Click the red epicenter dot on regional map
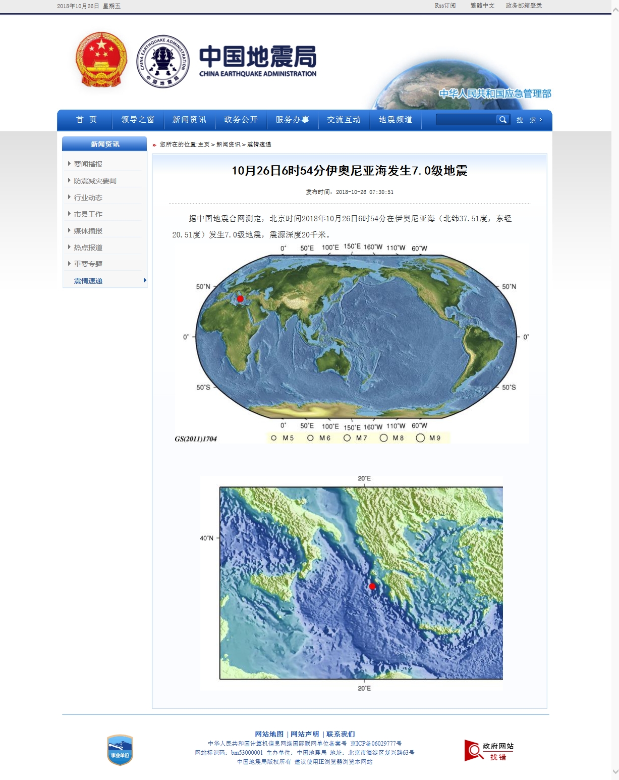Screen dimensions: 619x780 click(x=372, y=587)
